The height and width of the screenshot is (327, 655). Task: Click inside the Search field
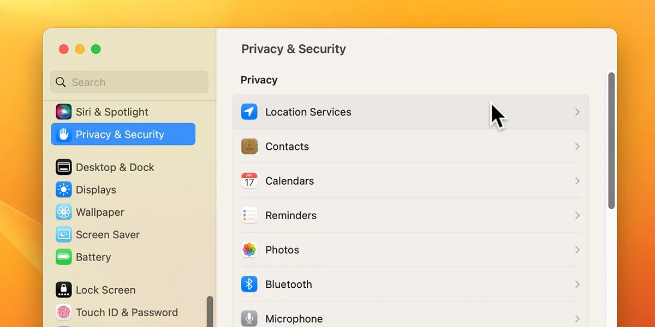click(128, 82)
